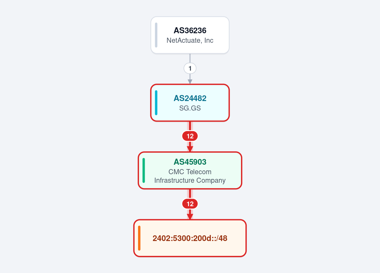Click the gray color bar in AS36236 node

156,35
